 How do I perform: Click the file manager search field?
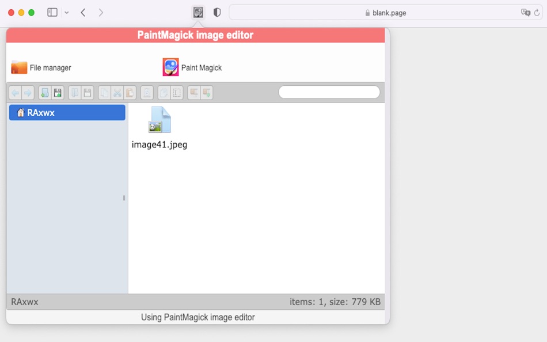coord(329,92)
